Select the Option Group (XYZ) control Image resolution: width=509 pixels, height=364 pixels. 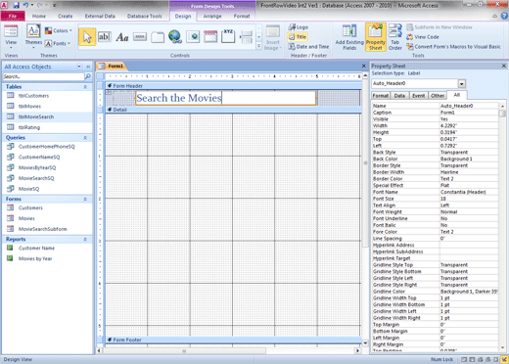click(228, 36)
